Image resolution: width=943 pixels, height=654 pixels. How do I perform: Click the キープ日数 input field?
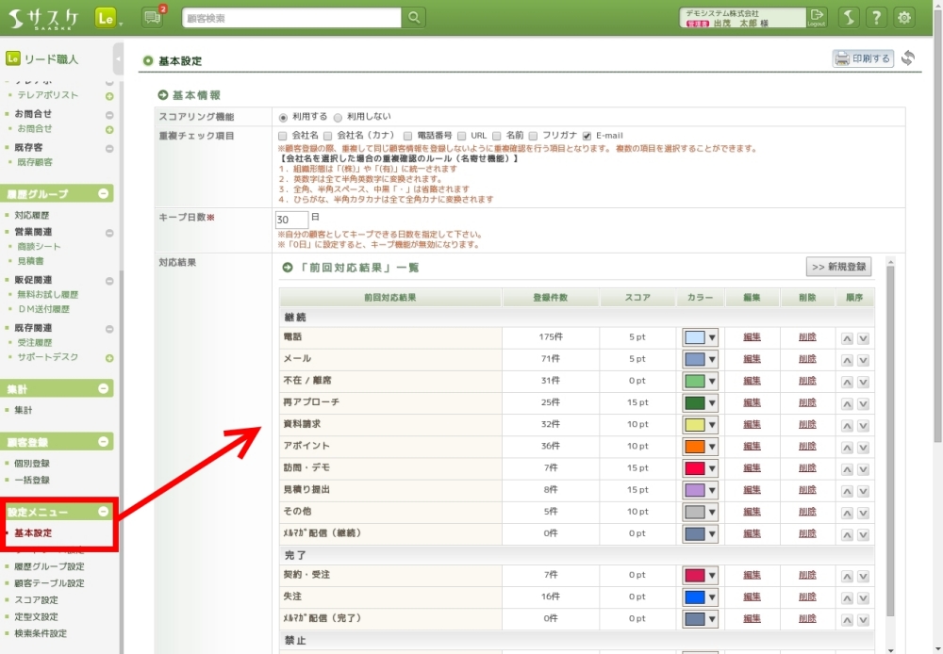pyautogui.click(x=290, y=219)
